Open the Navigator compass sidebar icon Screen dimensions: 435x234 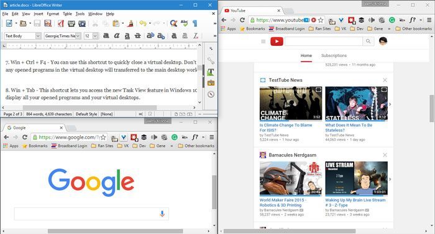tap(211, 94)
